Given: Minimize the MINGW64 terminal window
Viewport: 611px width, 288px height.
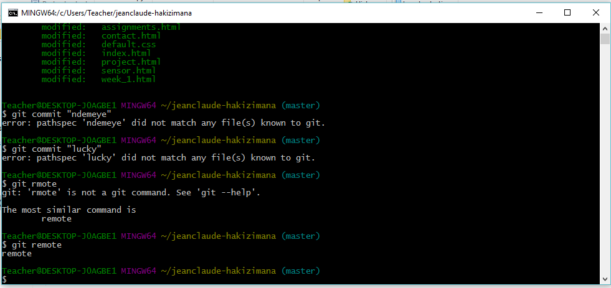Looking at the screenshot, I should click(539, 13).
